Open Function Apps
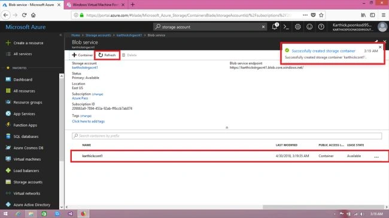The image size is (389, 218). click(x=22, y=125)
